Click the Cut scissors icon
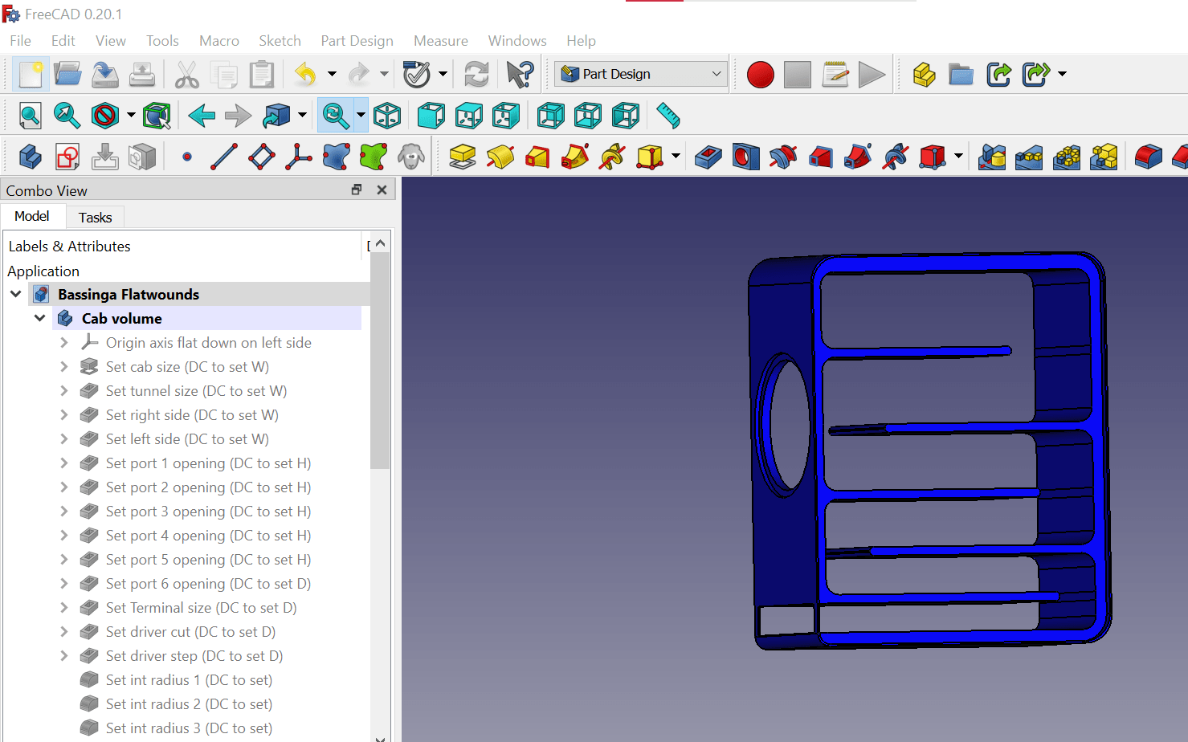 (186, 75)
